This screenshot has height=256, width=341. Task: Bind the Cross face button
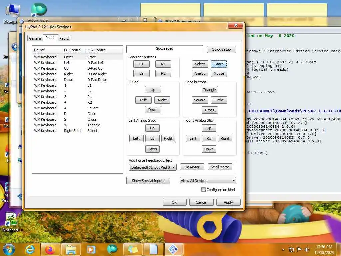210,110
